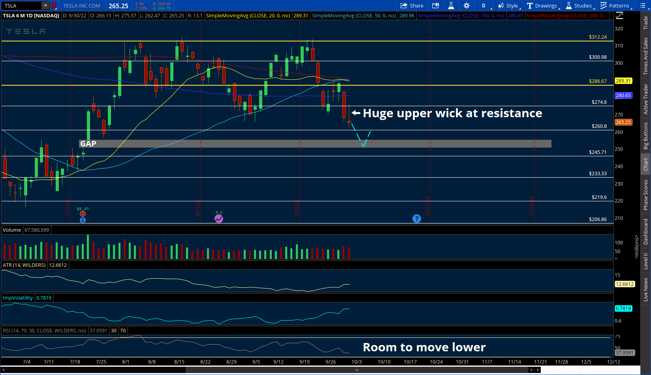This screenshot has width=651, height=375.
Task: Click the 280.65 blue price bubble
Action: pos(623,96)
